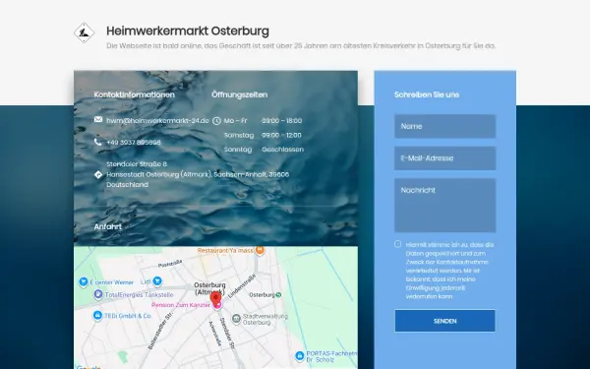590x369 pixels.
Task: Click the red location pin on map
Action: (215, 299)
